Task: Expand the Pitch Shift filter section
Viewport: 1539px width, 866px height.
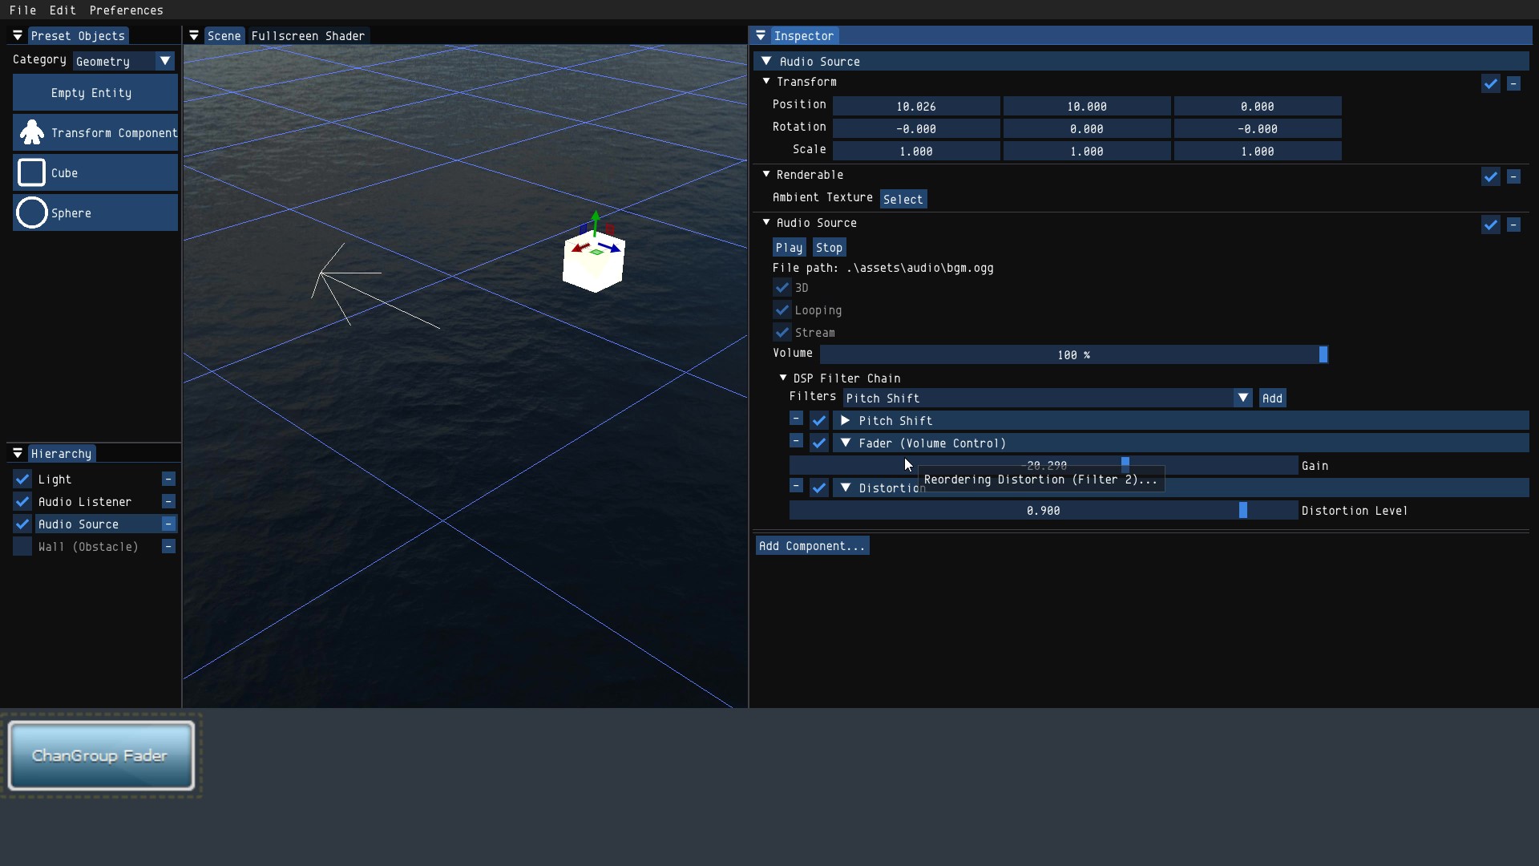Action: point(845,420)
